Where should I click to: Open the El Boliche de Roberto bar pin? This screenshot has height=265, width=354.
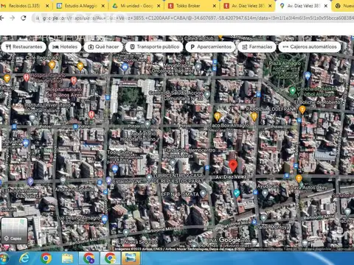tap(302, 110)
